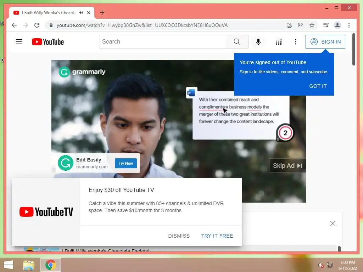Click Try Now on the Grammarly ad
The image size is (363, 272).
pyautogui.click(x=126, y=163)
